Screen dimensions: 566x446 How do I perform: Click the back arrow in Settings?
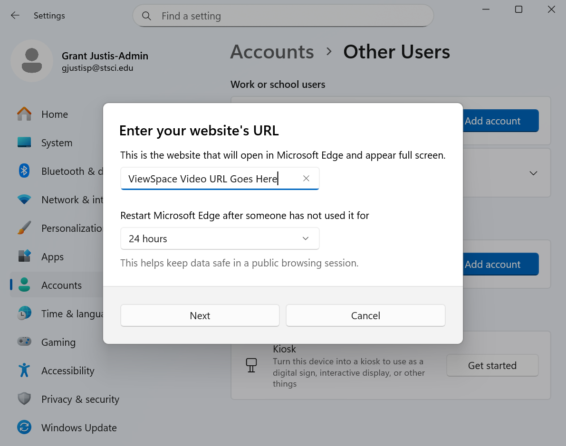click(x=15, y=16)
